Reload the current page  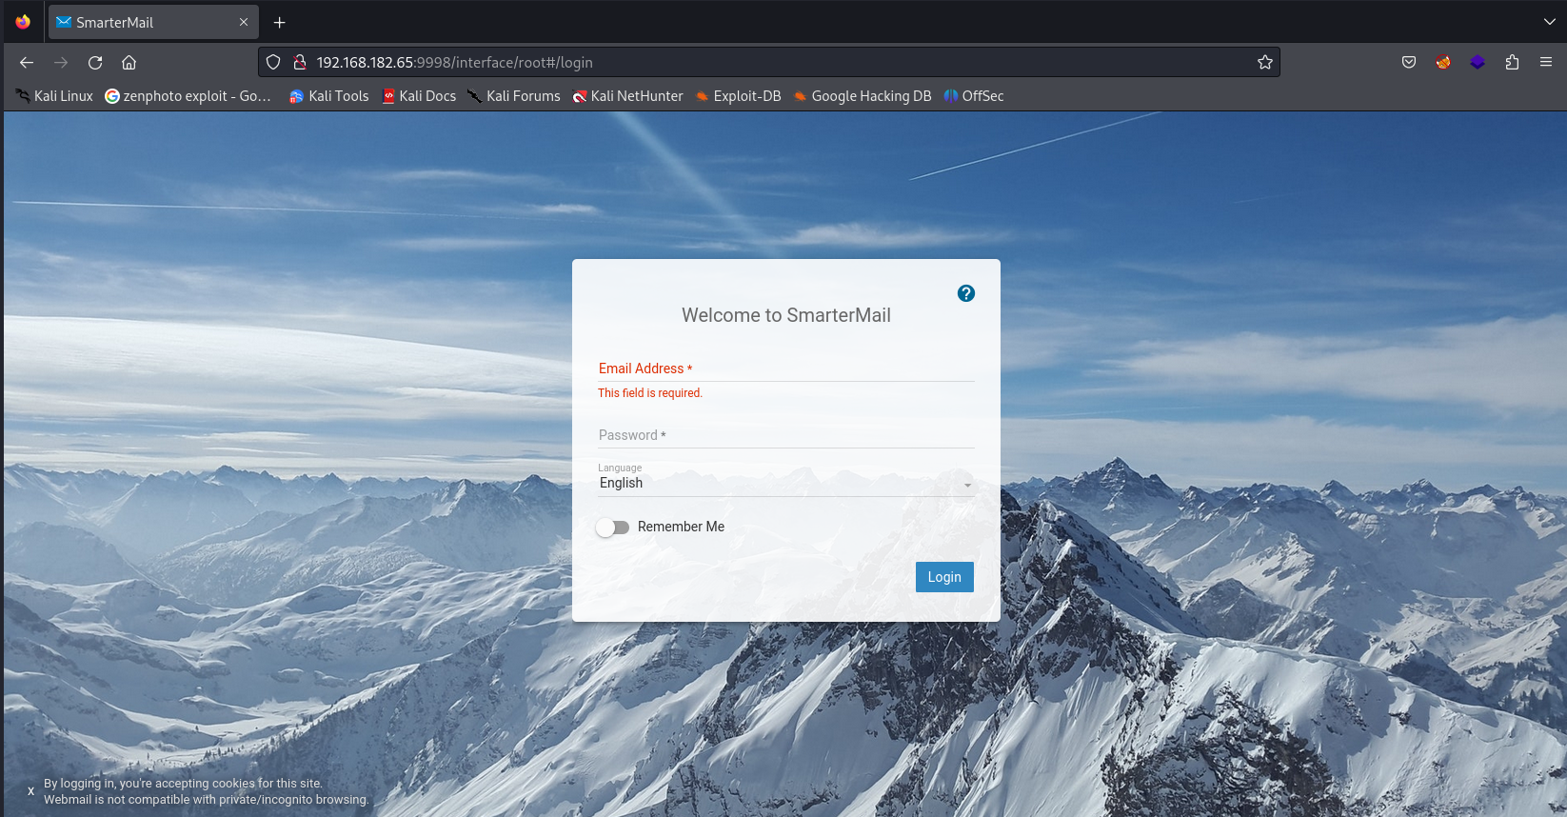(x=95, y=63)
